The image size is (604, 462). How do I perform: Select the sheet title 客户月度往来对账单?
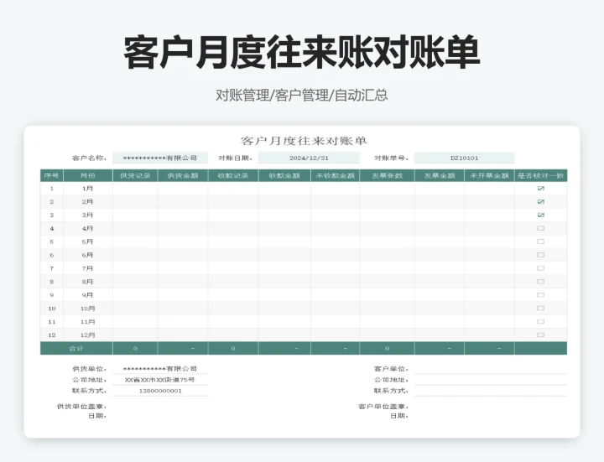tap(304, 141)
